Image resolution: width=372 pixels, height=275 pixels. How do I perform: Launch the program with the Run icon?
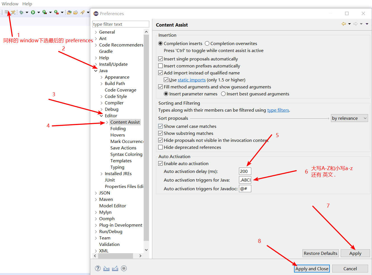(33, 12)
